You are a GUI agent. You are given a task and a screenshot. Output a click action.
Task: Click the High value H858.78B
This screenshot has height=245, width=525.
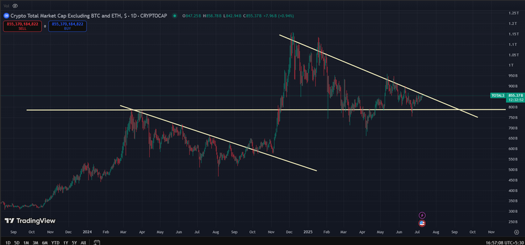click(x=212, y=15)
